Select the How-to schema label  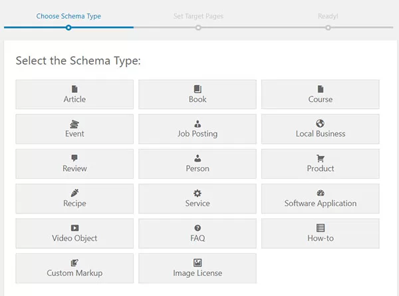[321, 238]
